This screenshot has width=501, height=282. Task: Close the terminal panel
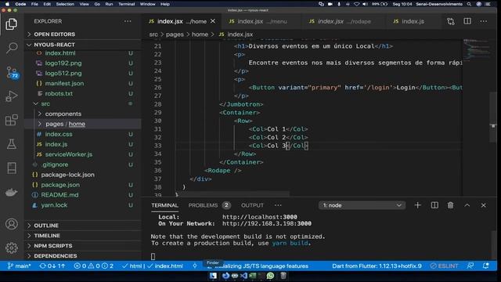click(484, 205)
